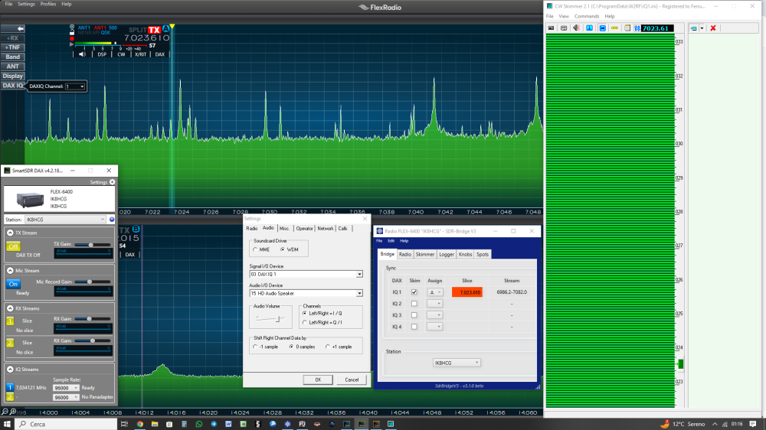766x430 pixels.
Task: Open DAX settings gear icon
Action: [113, 182]
